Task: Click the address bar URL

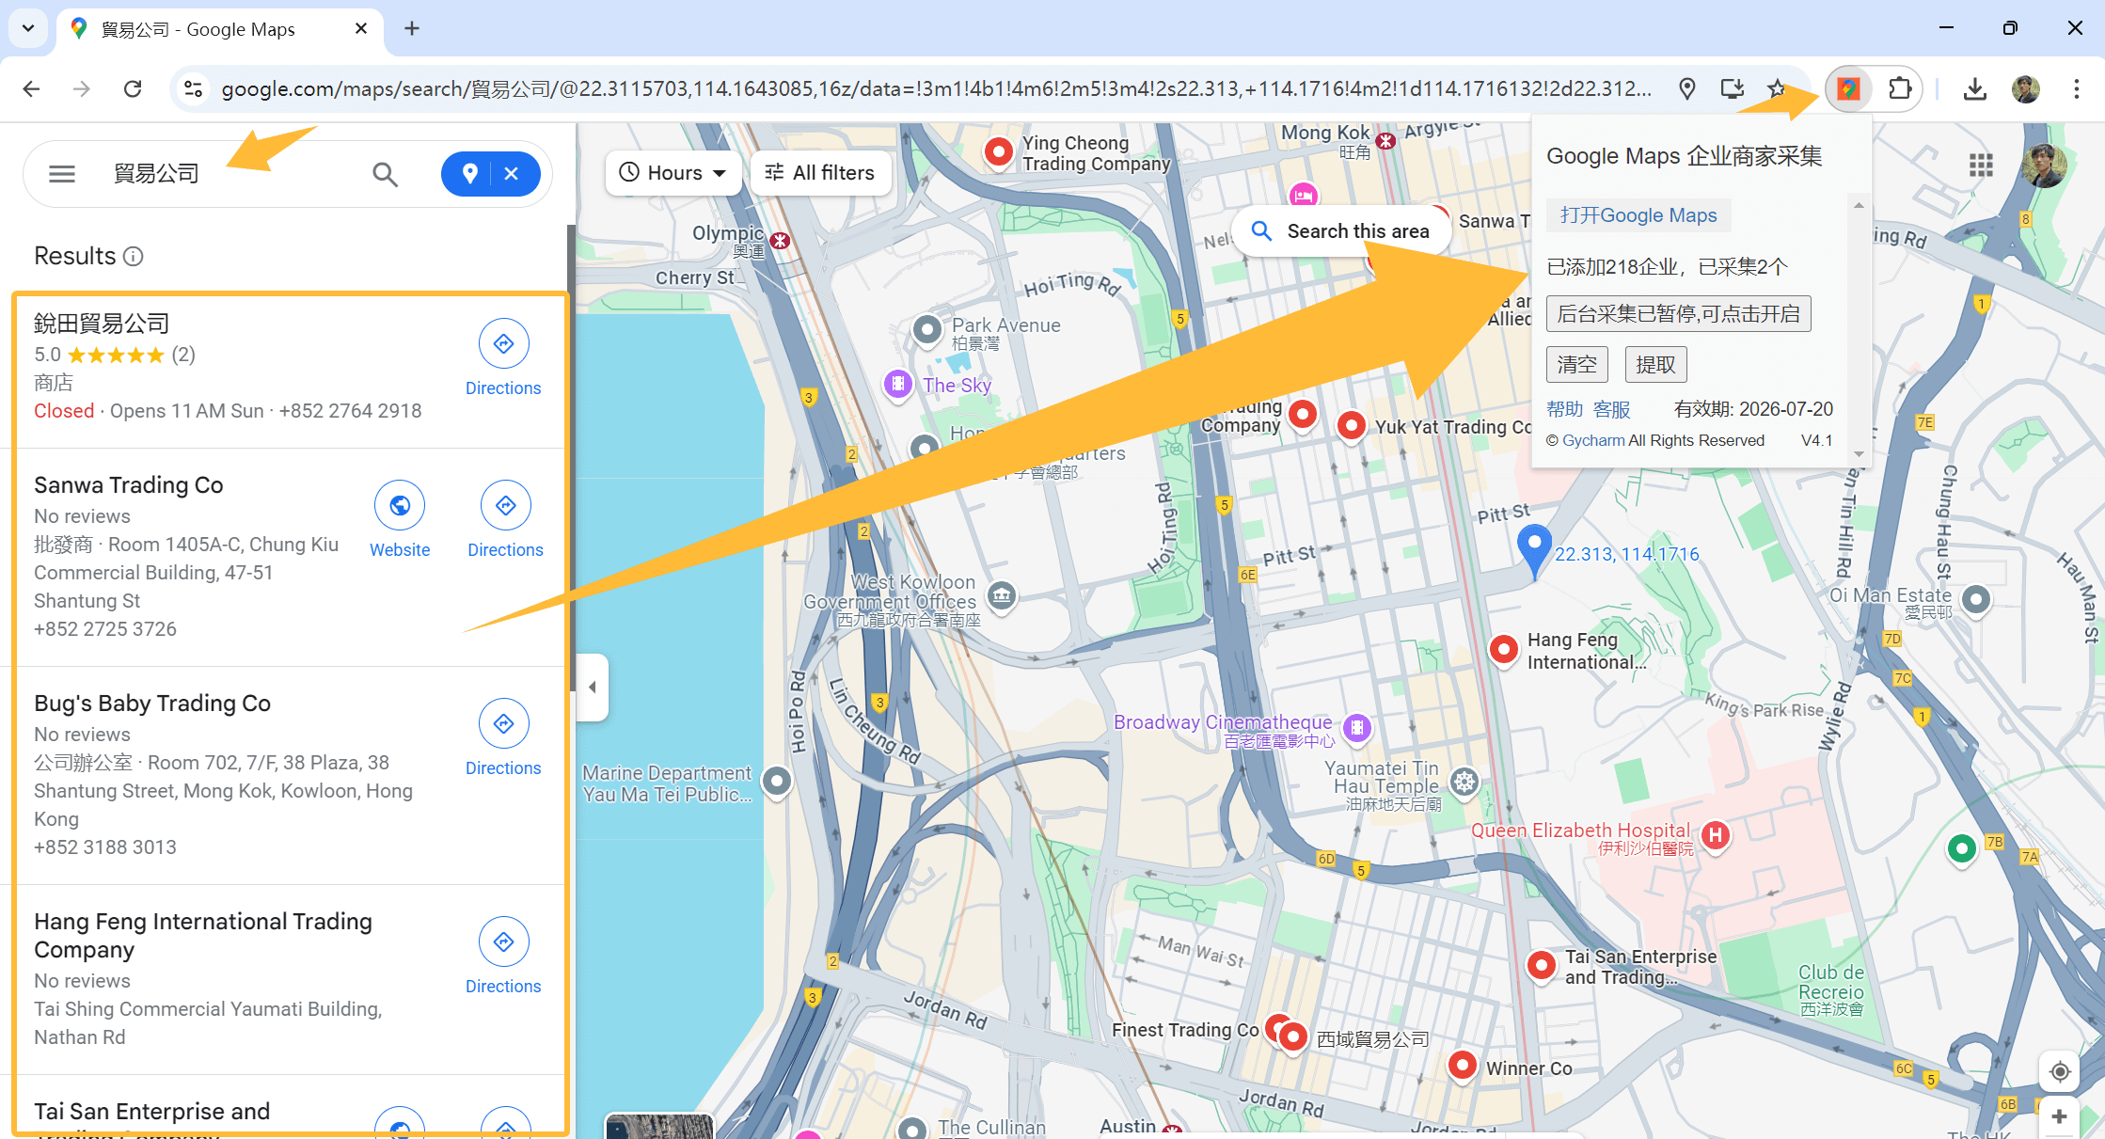Action: coord(936,89)
